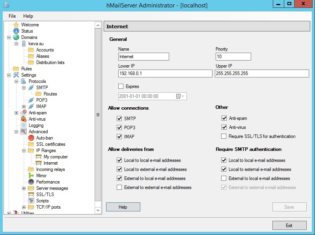315x235 pixels.
Task: Click the IMAP plug icon
Action: click(31, 106)
